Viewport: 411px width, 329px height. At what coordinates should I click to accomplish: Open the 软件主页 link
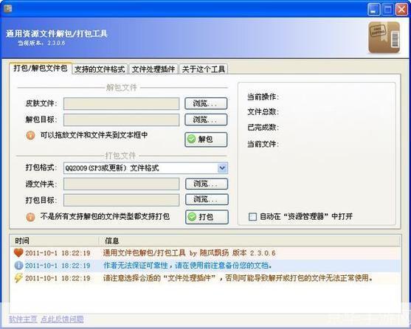(23, 319)
